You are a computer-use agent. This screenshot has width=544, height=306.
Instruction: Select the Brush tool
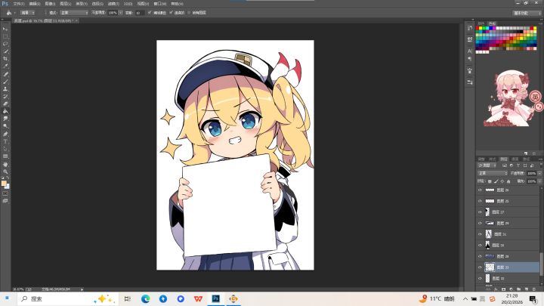tap(5, 82)
